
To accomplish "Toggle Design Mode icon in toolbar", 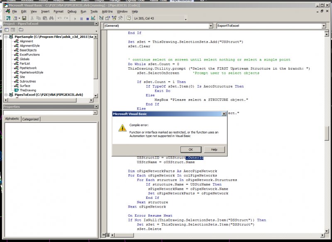I will click(93, 19).
